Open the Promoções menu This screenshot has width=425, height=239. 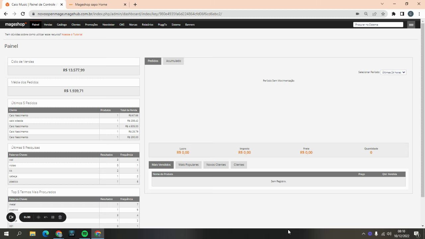91,25
